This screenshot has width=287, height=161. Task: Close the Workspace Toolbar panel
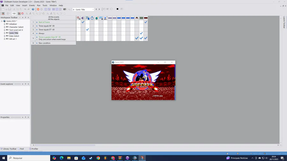tap(28, 17)
